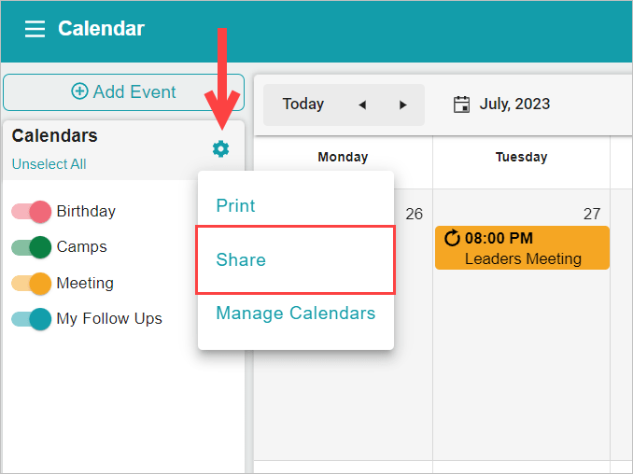The width and height of the screenshot is (633, 474).
Task: Go to next month arrow
Action: pyautogui.click(x=402, y=105)
